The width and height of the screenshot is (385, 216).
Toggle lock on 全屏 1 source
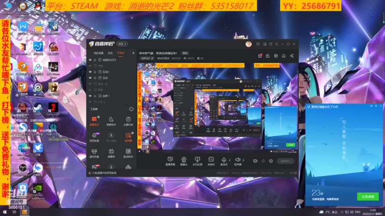click(x=95, y=96)
